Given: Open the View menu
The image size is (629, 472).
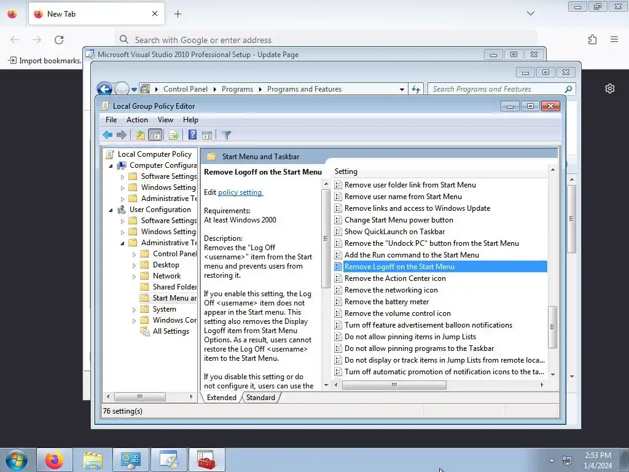Looking at the screenshot, I should pyautogui.click(x=165, y=120).
